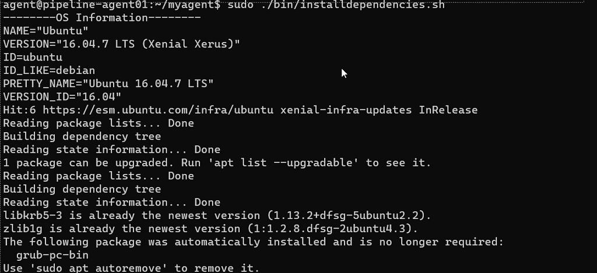Click the NAME="Ubuntu" line

(45, 31)
